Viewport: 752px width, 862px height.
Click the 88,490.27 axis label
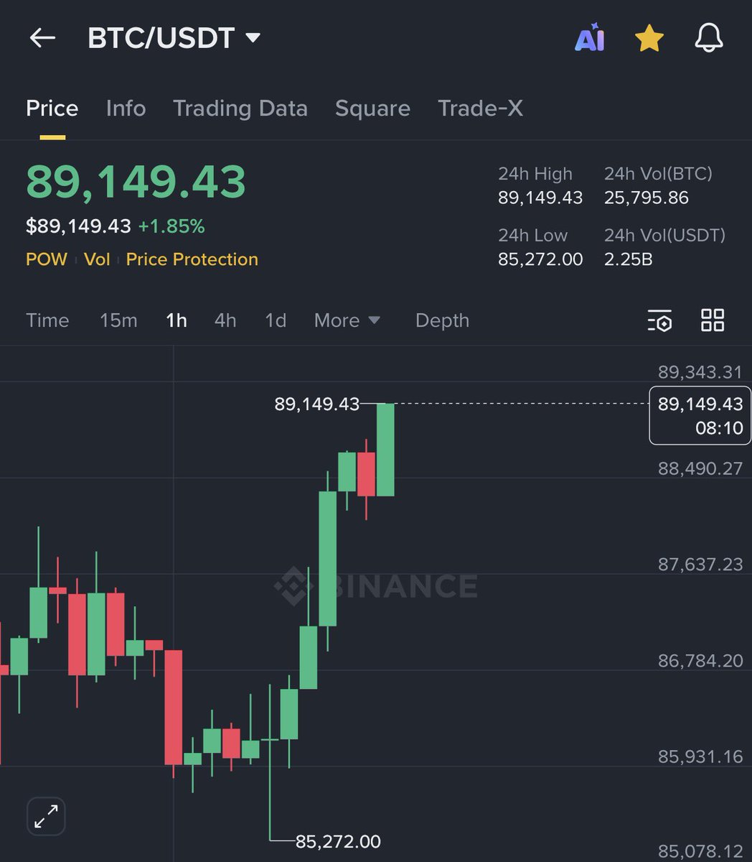(x=700, y=468)
